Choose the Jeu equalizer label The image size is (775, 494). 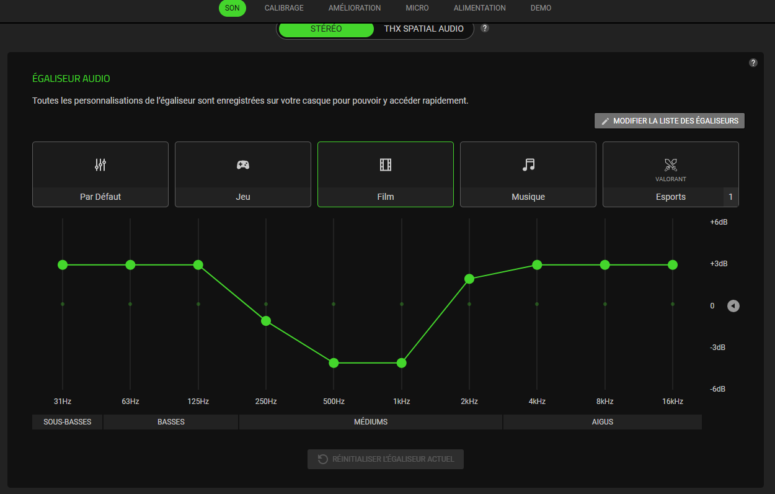pyautogui.click(x=243, y=197)
